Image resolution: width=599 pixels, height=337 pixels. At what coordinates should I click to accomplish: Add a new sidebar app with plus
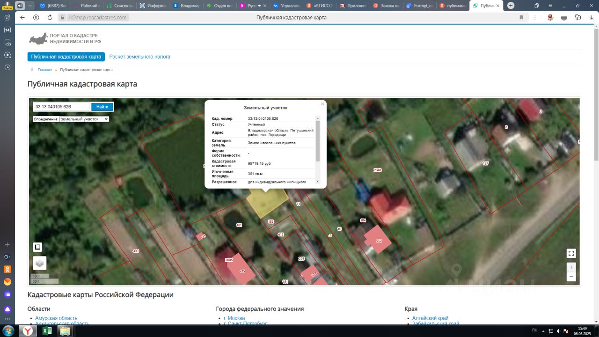point(7,244)
